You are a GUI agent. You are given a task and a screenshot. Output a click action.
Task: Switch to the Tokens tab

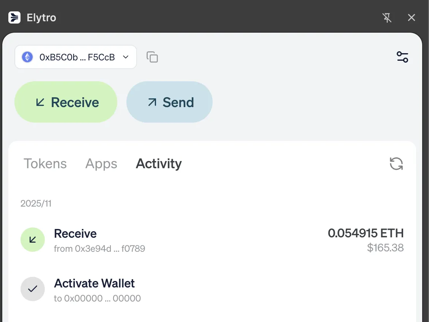[45, 164]
